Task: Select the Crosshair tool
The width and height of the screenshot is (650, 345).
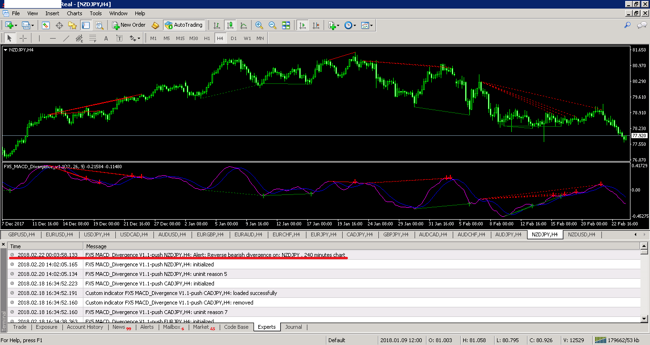Action: coord(23,38)
